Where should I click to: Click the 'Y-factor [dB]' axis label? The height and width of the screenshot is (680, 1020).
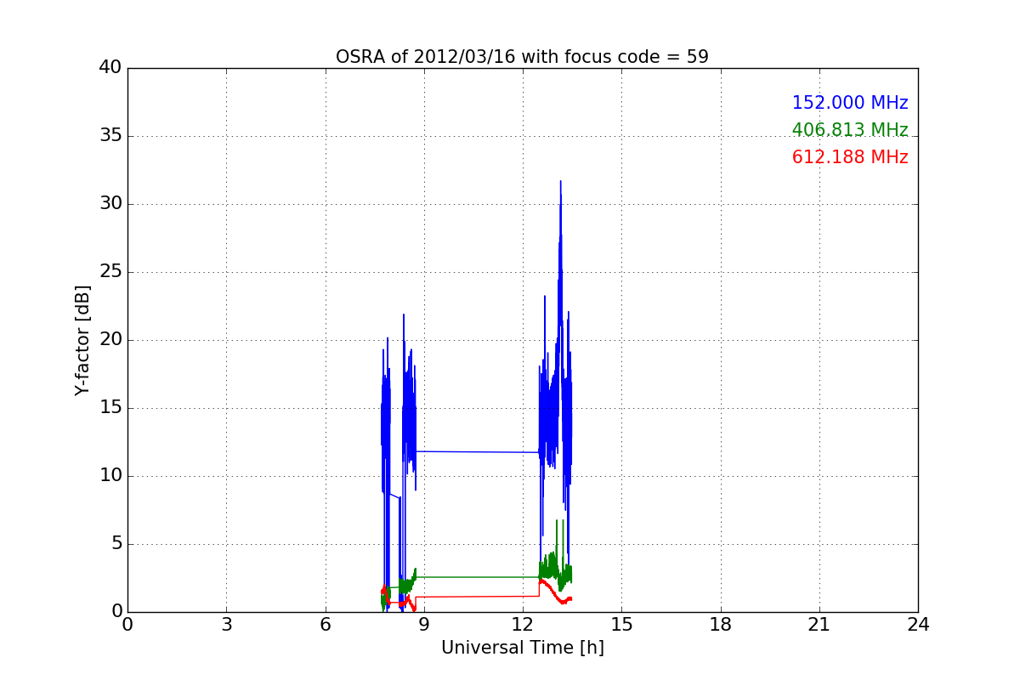[x=82, y=340]
